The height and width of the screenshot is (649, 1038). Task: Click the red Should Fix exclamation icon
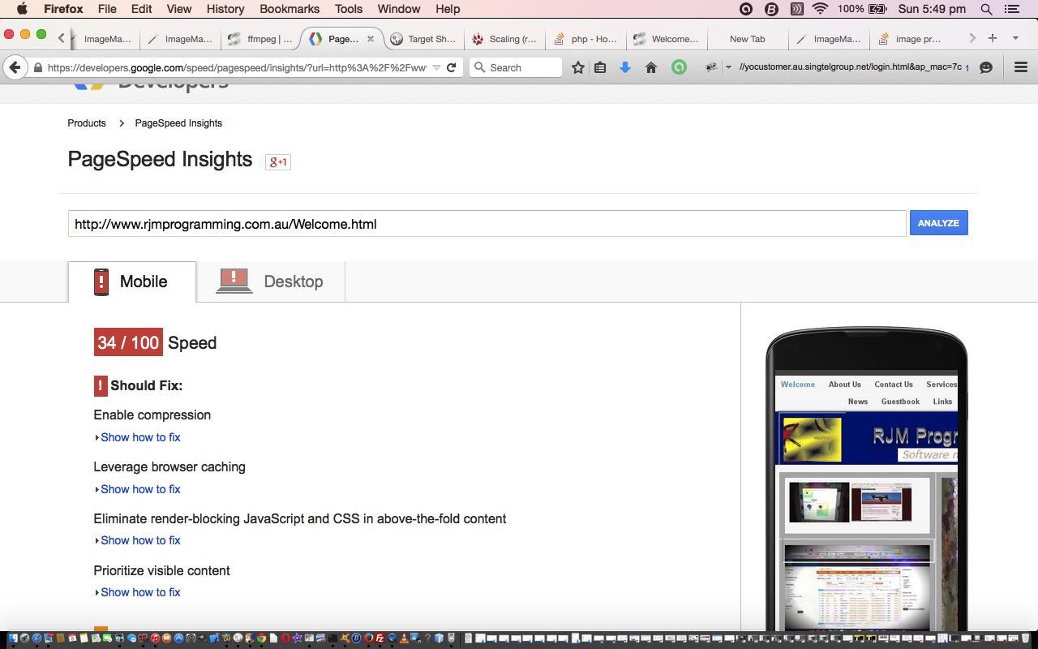[101, 385]
